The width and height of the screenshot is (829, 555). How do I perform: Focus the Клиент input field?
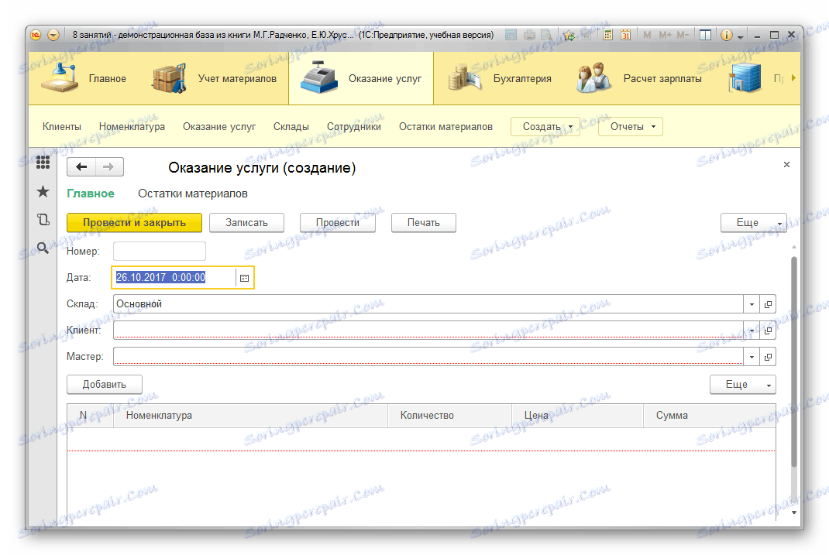pos(428,331)
